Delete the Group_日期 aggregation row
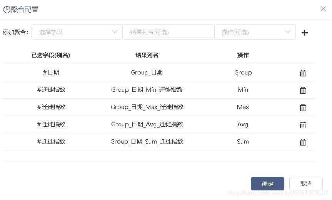The height and width of the screenshot is (200, 332). 303,73
